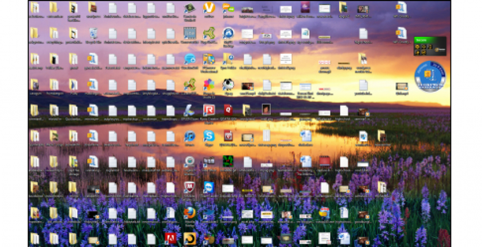Viewport: 482px width, 247px height.
Task: Open the EPSON Scan shortcut
Action: click(189, 110)
